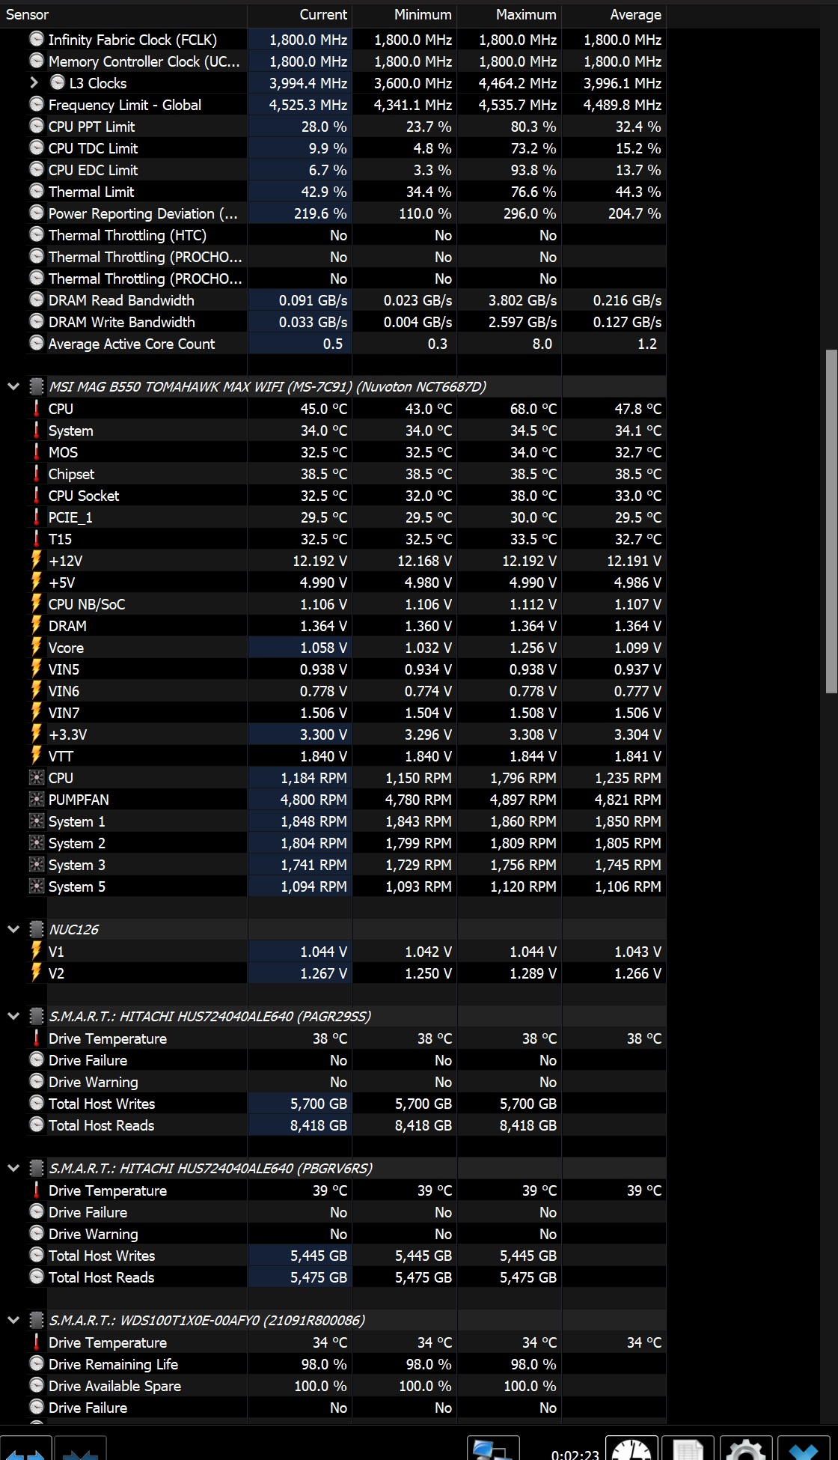Select the V1 row under NUC126
The width and height of the screenshot is (838, 1460).
[333, 952]
